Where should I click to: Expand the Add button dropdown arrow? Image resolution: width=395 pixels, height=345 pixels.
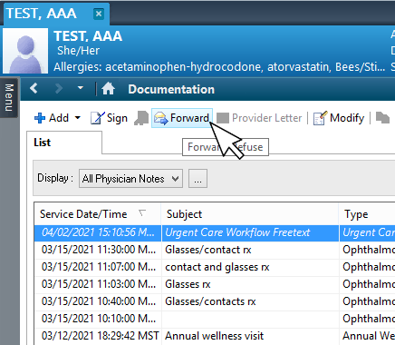78,118
